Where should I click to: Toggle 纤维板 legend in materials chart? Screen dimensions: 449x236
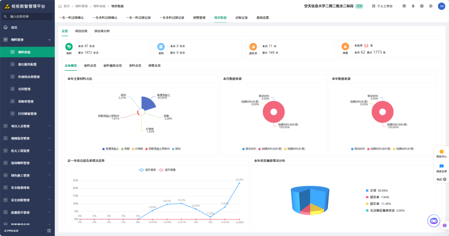point(138,149)
